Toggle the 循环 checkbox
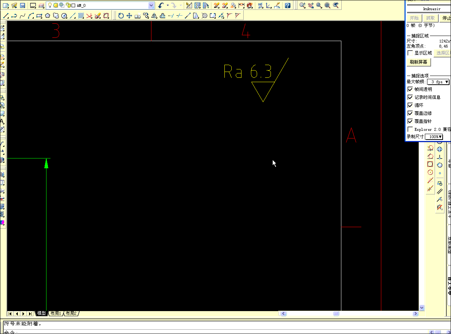This screenshot has height=334, width=451. (x=410, y=105)
